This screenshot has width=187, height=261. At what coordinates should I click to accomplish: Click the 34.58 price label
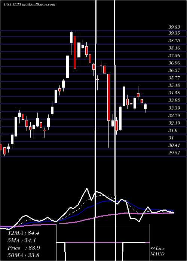tap(174, 93)
